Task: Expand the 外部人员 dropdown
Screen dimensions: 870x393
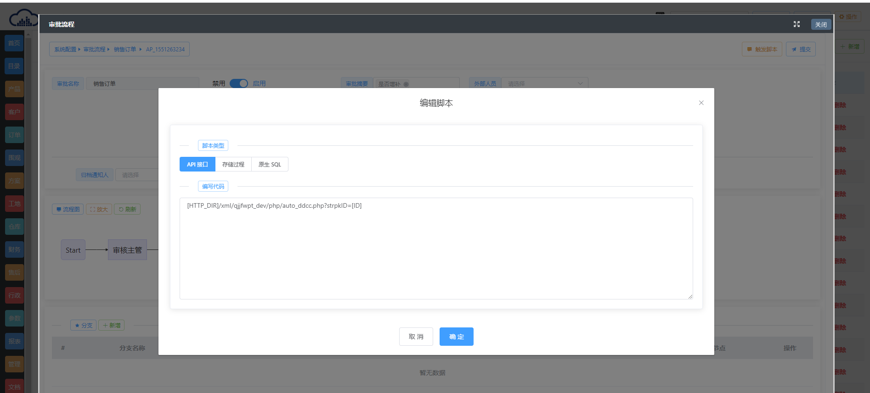Action: (544, 83)
